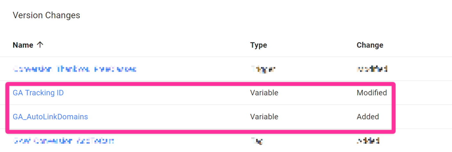Click the blurred change status in first row

(x=372, y=69)
